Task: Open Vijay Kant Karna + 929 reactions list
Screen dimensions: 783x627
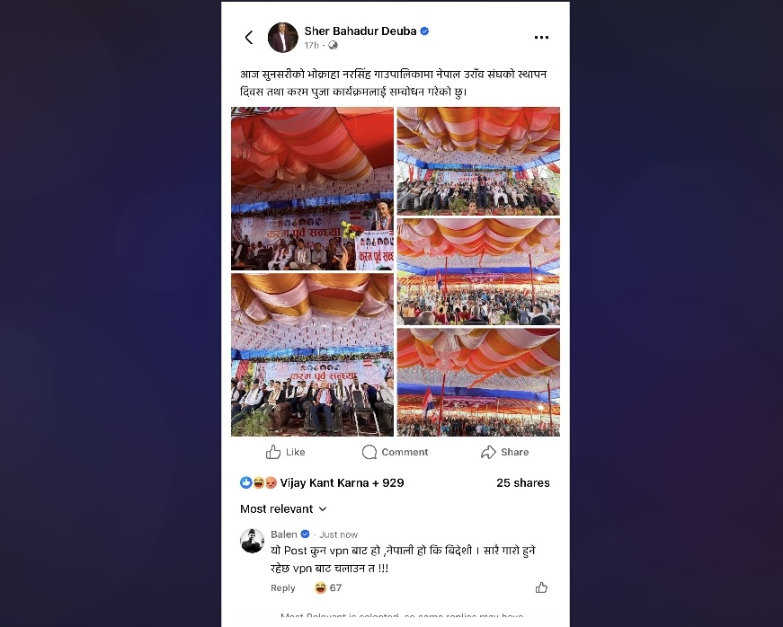Action: [342, 483]
